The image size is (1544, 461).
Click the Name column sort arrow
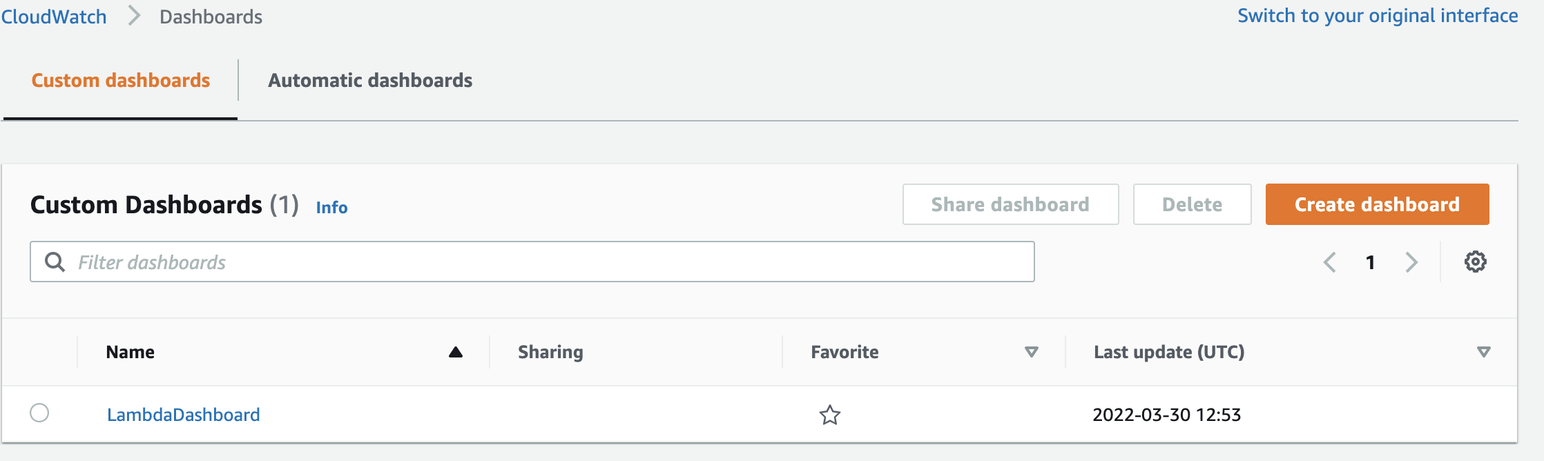(x=455, y=351)
